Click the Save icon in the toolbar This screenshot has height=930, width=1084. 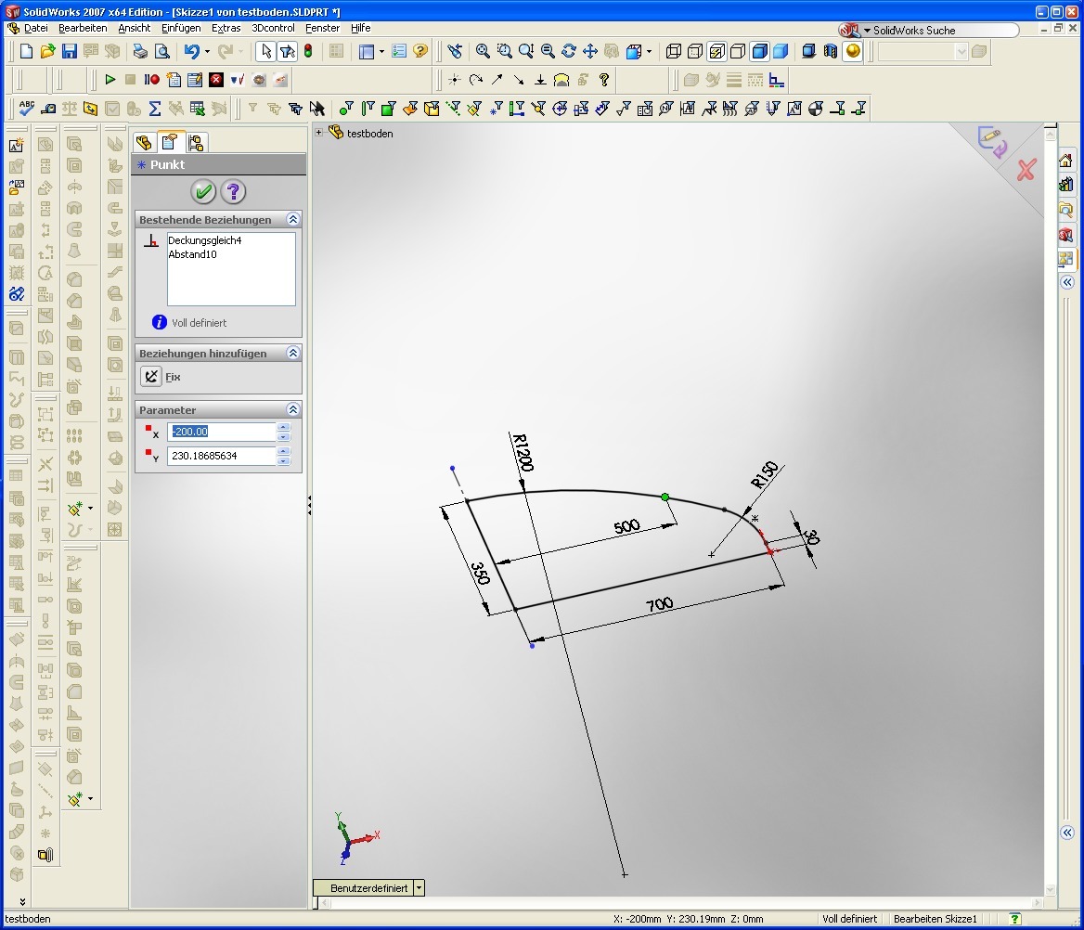[71, 52]
